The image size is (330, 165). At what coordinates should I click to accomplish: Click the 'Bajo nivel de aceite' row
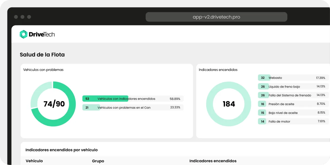click(293, 113)
